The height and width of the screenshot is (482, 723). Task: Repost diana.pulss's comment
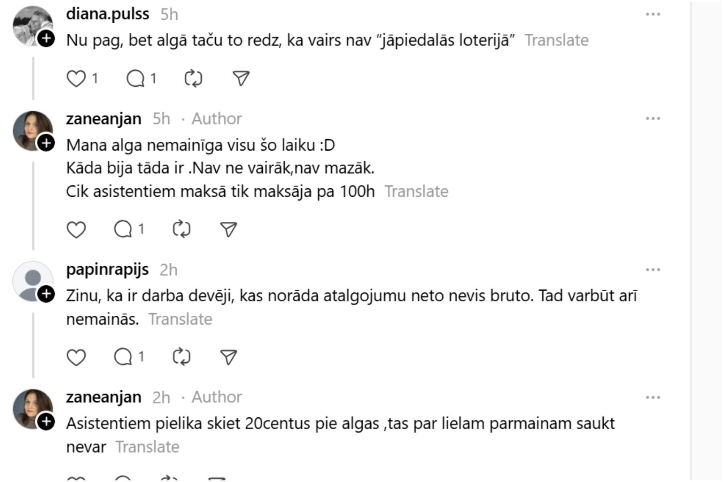[x=193, y=78]
